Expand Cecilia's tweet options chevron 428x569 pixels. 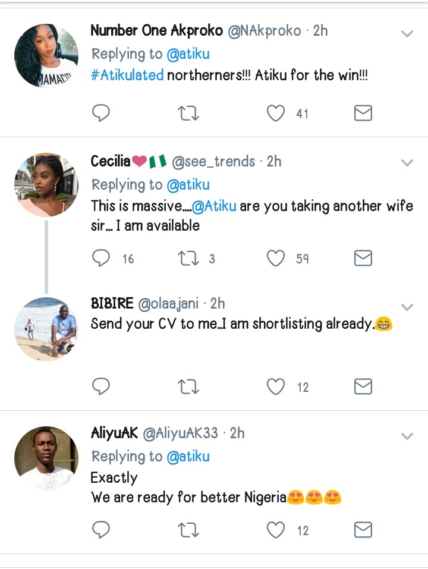(x=407, y=163)
